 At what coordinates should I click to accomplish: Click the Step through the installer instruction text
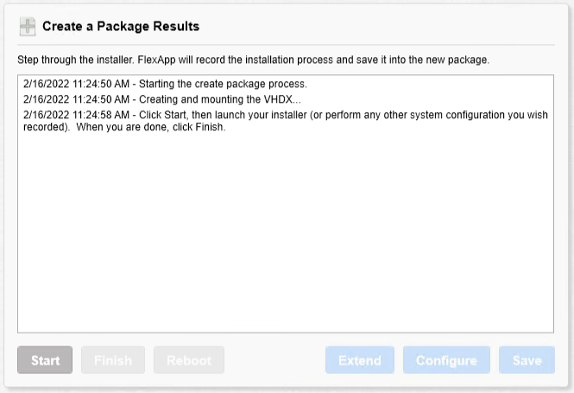pos(253,60)
